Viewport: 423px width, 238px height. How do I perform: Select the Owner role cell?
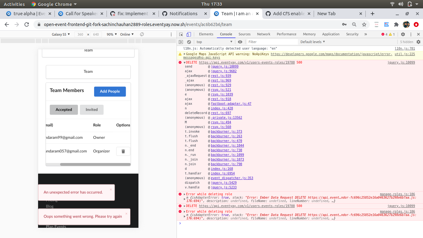[99, 138]
